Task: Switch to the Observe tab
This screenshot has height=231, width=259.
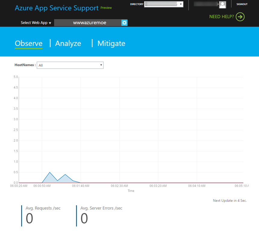Action: 29,43
